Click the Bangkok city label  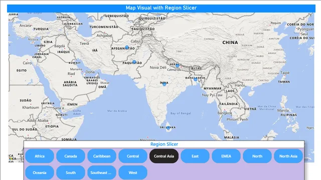(225, 113)
